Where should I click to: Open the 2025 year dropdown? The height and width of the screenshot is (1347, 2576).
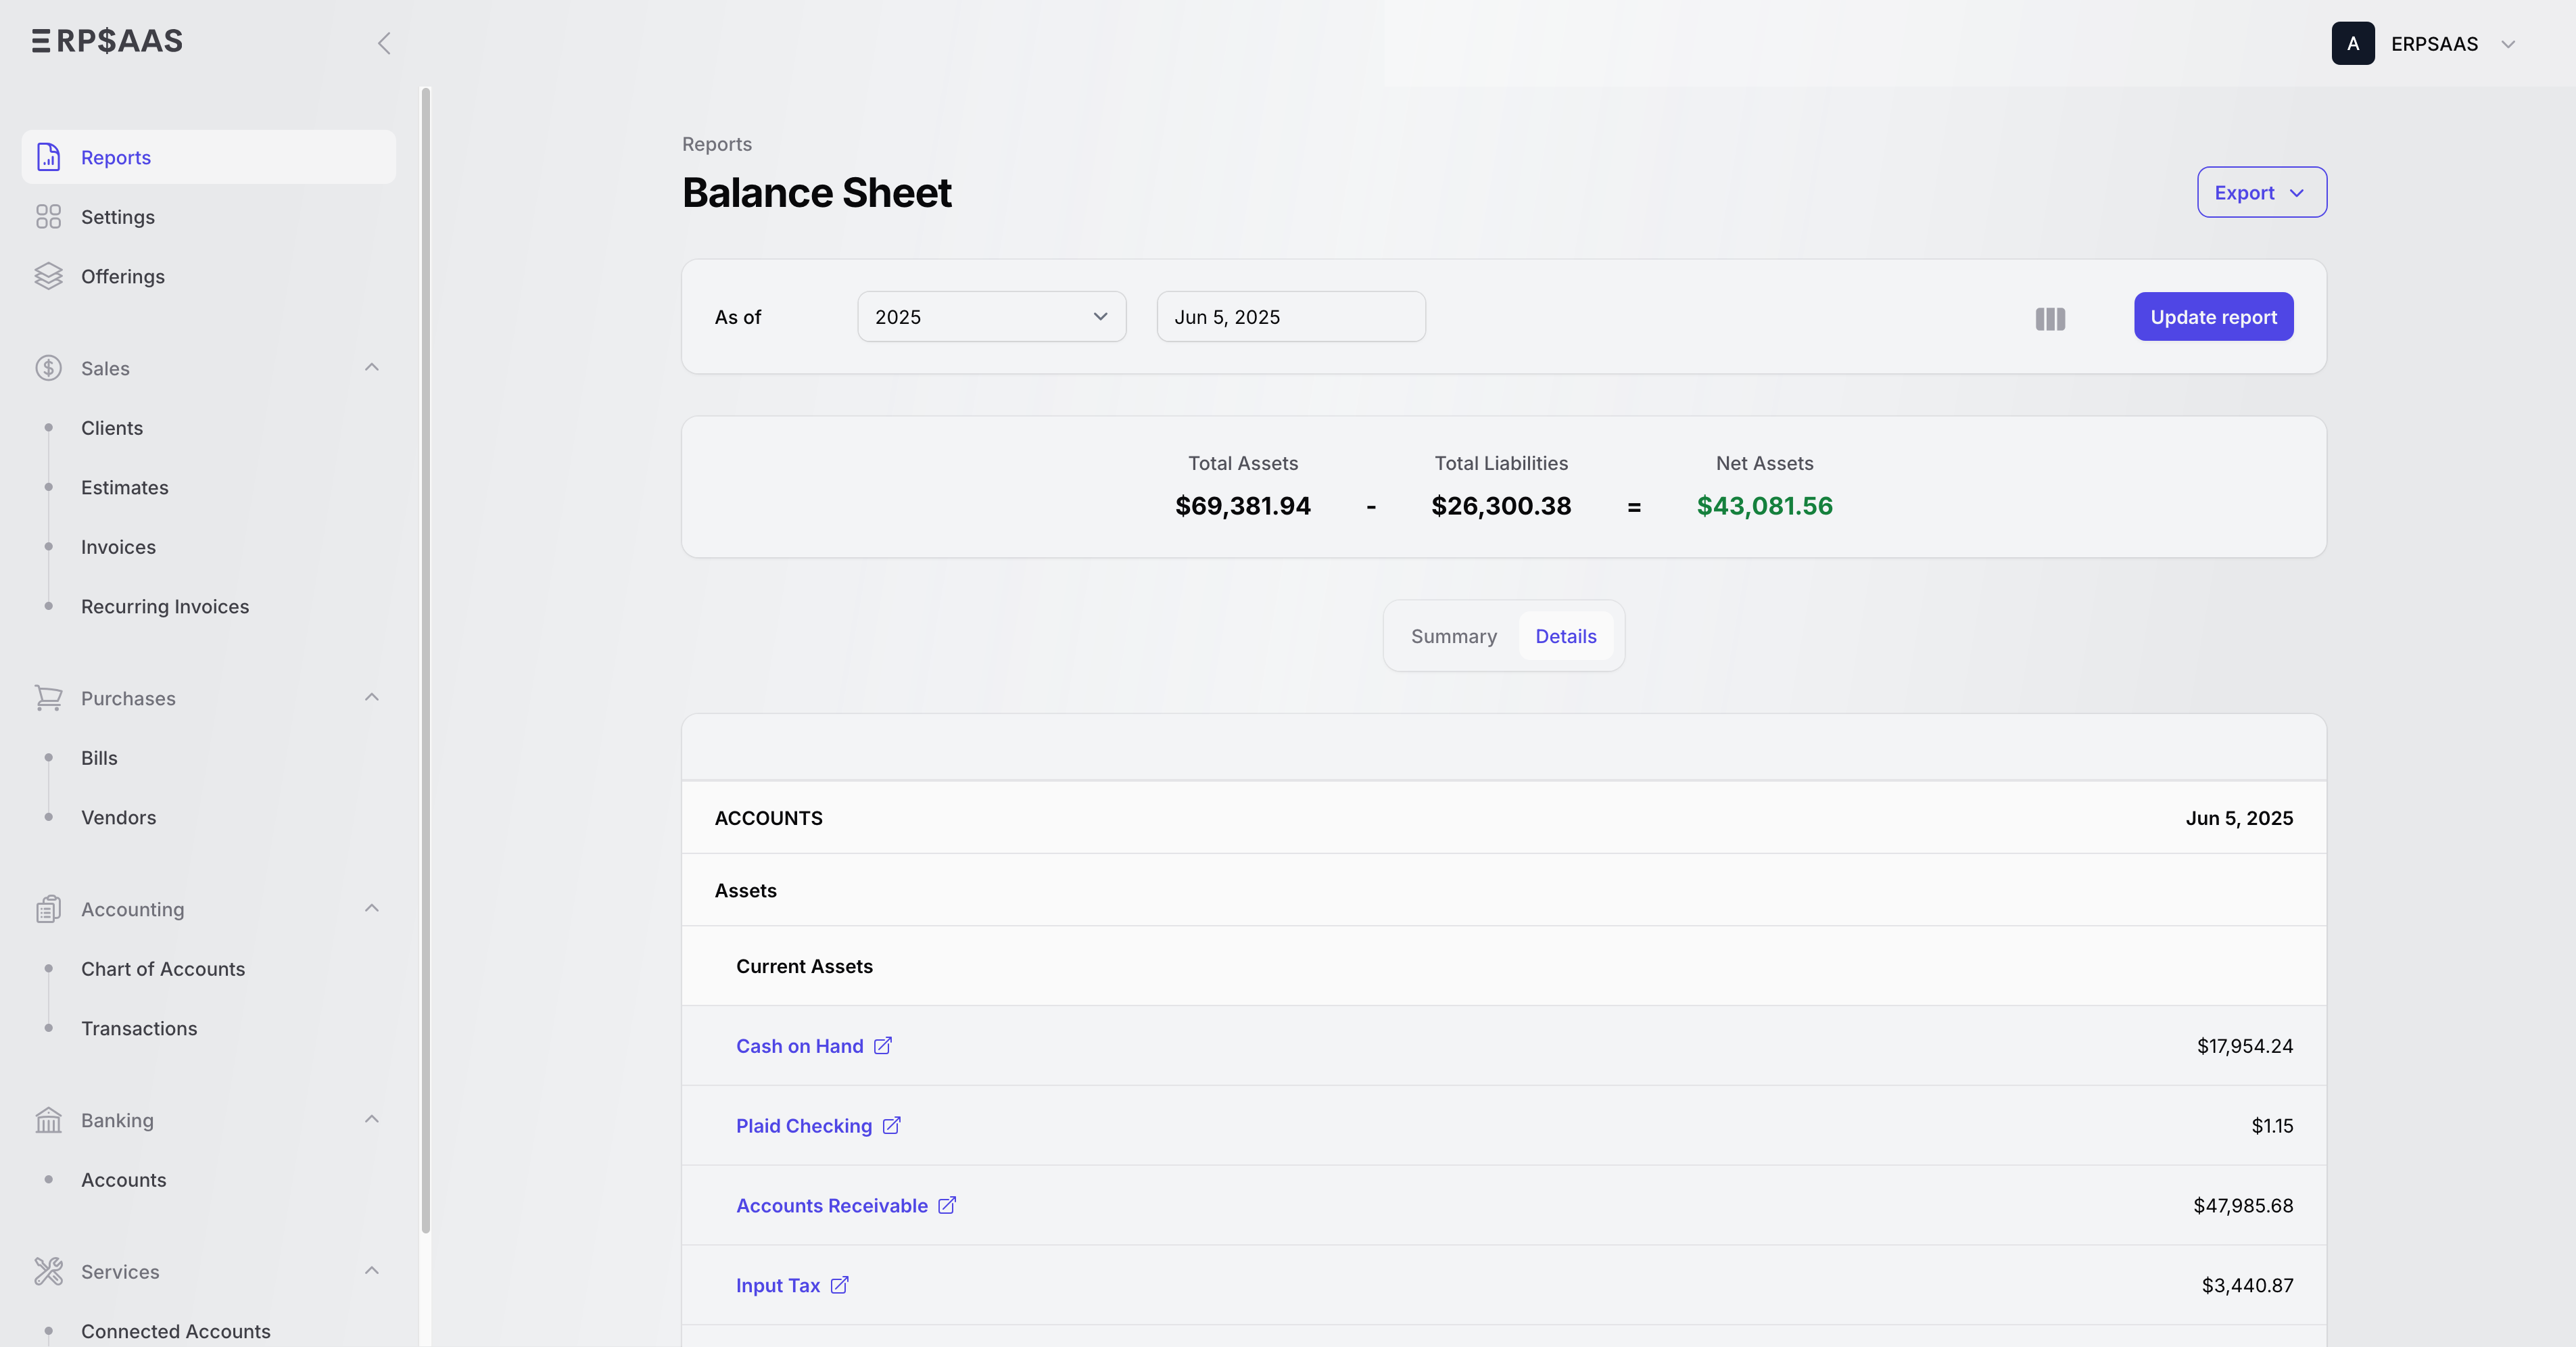tap(991, 317)
